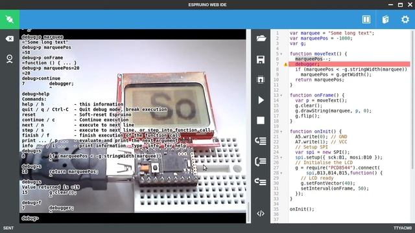Continue debugging with the play icon
The height and width of the screenshot is (233, 415).
pos(261,100)
